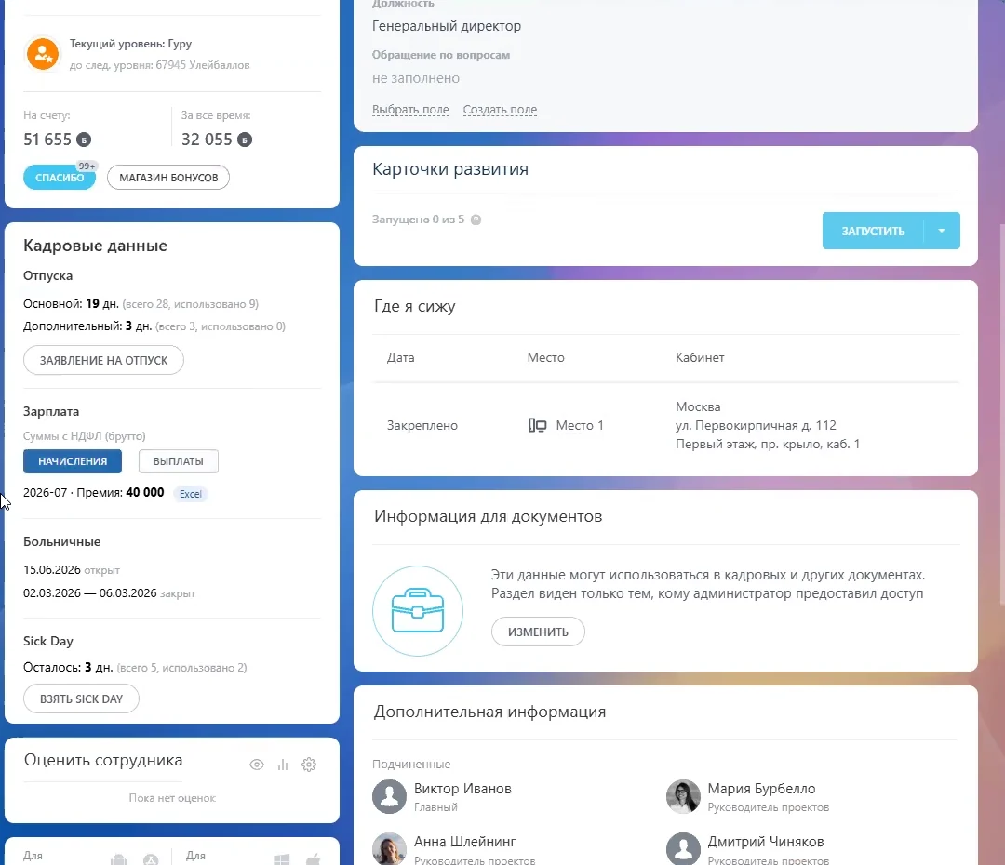Open Дмитрий Чиняков's name link
This screenshot has height=865, width=1005.
pyautogui.click(x=766, y=842)
